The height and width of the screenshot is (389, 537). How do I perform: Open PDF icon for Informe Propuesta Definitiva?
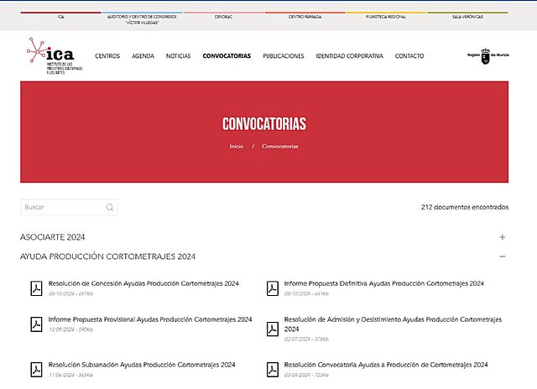273,288
